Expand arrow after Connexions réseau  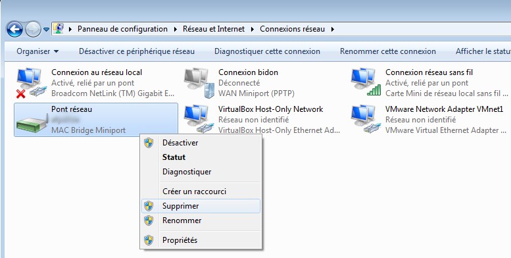(x=332, y=29)
